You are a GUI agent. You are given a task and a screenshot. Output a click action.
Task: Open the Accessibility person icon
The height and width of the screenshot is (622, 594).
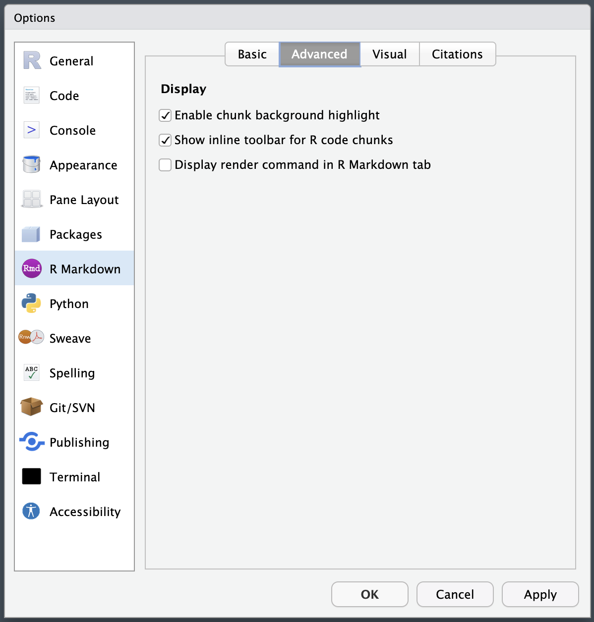tap(31, 511)
